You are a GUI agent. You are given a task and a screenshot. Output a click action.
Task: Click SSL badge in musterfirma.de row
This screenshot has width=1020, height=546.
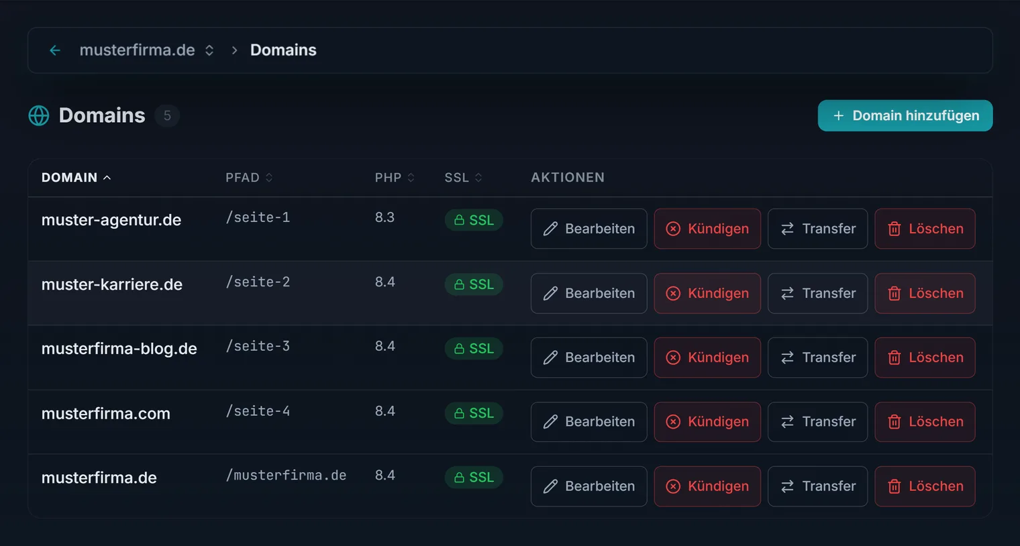tap(474, 478)
